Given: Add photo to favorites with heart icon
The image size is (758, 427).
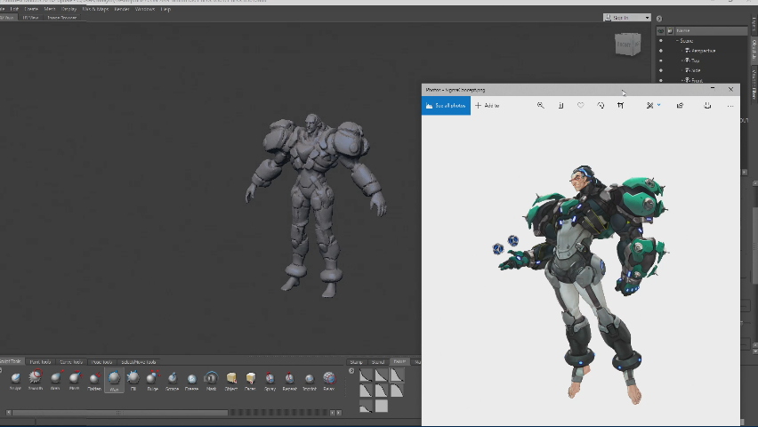Looking at the screenshot, I should pos(581,106).
